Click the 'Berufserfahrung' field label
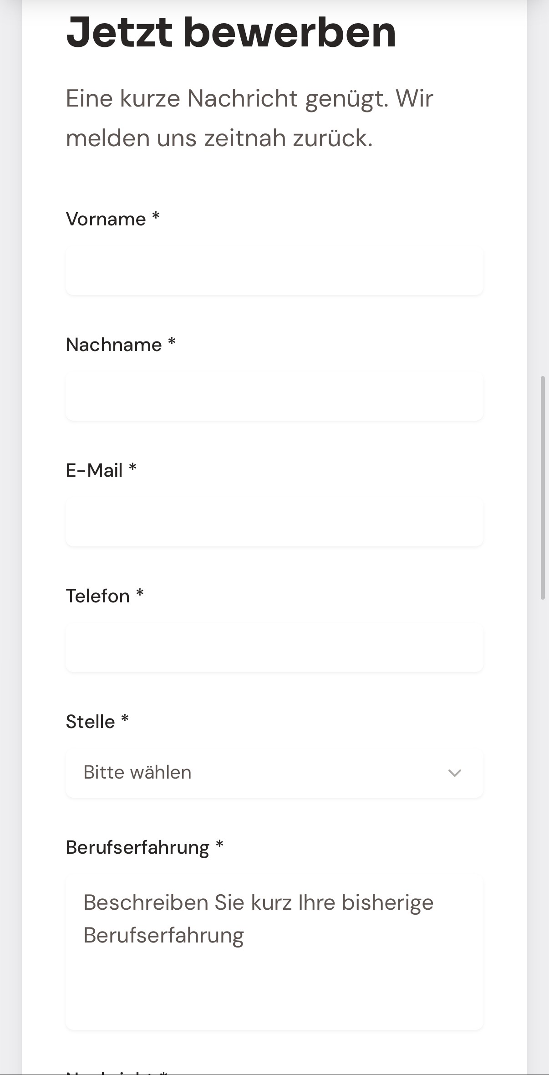The image size is (549, 1075). point(137,847)
